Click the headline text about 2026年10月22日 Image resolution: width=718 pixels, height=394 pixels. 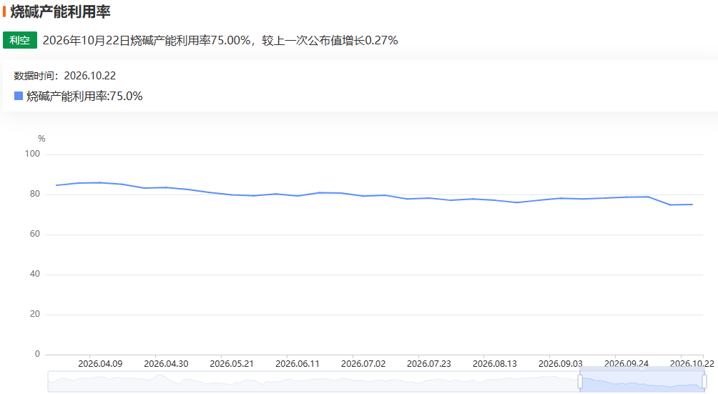tap(220, 40)
